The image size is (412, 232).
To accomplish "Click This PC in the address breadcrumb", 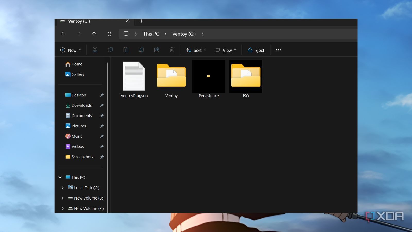I will (151, 34).
